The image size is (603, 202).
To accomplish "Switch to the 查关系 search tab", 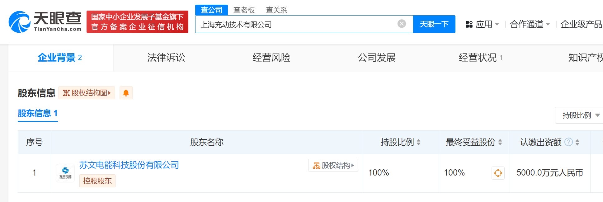I will (x=276, y=10).
